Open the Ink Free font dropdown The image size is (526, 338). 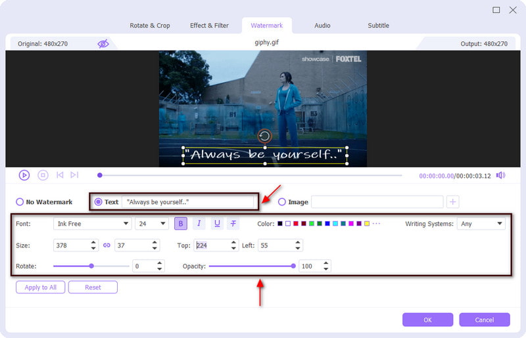click(x=92, y=223)
